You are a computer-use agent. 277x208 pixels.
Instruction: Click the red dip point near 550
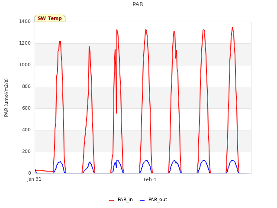pyautogui.click(x=116, y=113)
